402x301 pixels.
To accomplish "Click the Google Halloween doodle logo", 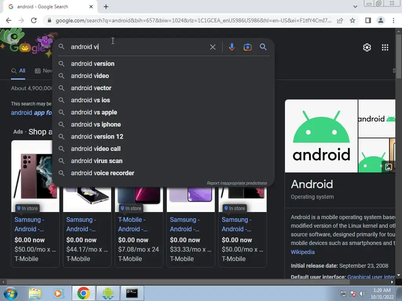I will [x=28, y=44].
